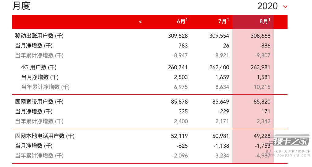Open the 2020 year dropdown arrow
Image resolution: width=312 pixels, height=167 pixels.
point(285,7)
